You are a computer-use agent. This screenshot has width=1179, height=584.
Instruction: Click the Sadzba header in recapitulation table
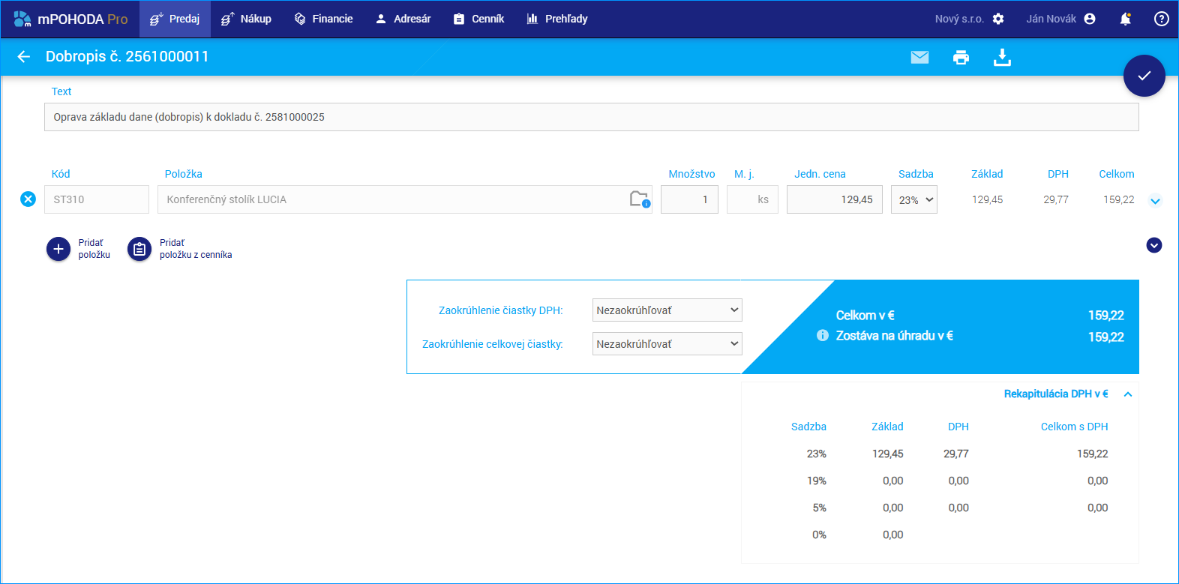pos(808,427)
